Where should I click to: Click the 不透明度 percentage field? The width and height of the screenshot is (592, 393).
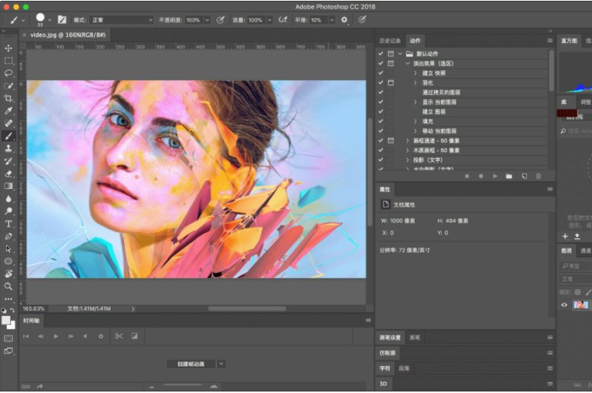(x=192, y=20)
